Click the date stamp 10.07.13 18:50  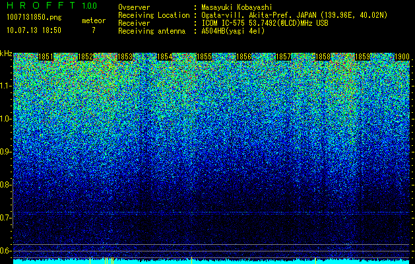click(34, 30)
